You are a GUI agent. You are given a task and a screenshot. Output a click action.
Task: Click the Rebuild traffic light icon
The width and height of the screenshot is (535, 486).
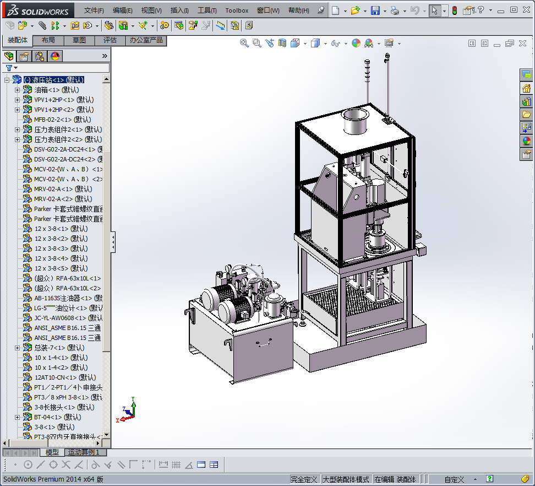click(x=455, y=10)
